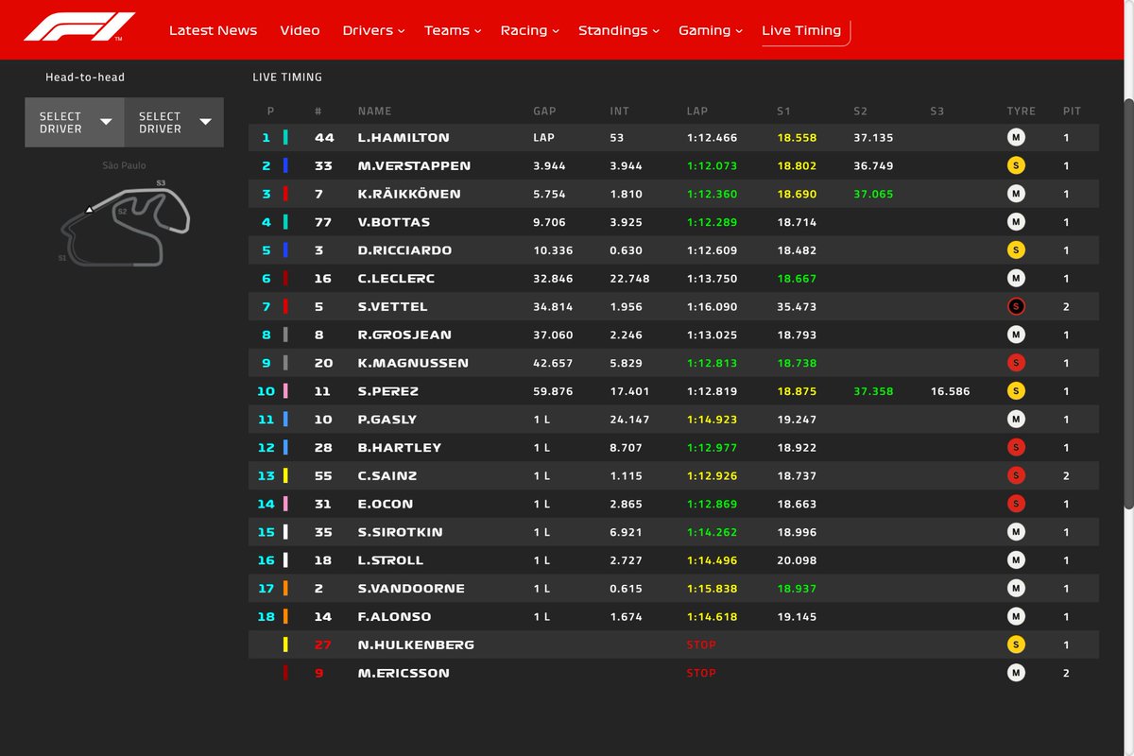The height and width of the screenshot is (756, 1134).
Task: Click Ricciardo's yellow soft tyre icon
Action: click(1016, 250)
